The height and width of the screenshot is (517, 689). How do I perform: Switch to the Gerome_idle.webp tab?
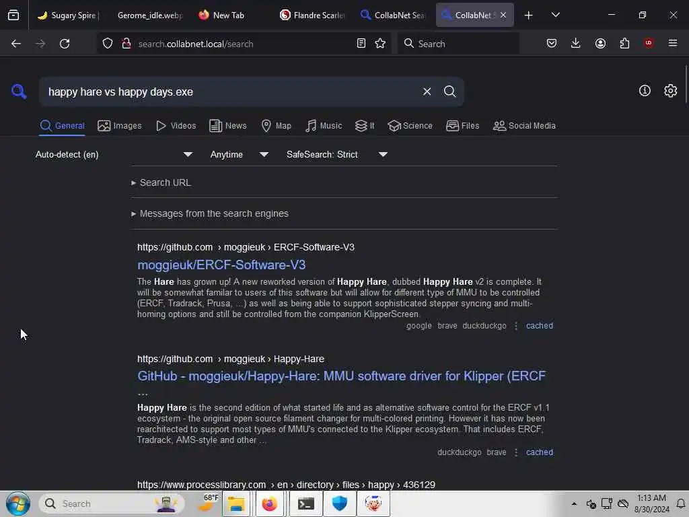[150, 15]
